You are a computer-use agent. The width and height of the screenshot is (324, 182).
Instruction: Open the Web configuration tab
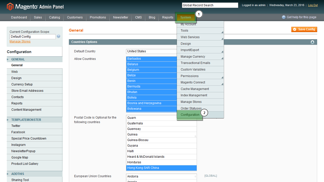click(35, 72)
